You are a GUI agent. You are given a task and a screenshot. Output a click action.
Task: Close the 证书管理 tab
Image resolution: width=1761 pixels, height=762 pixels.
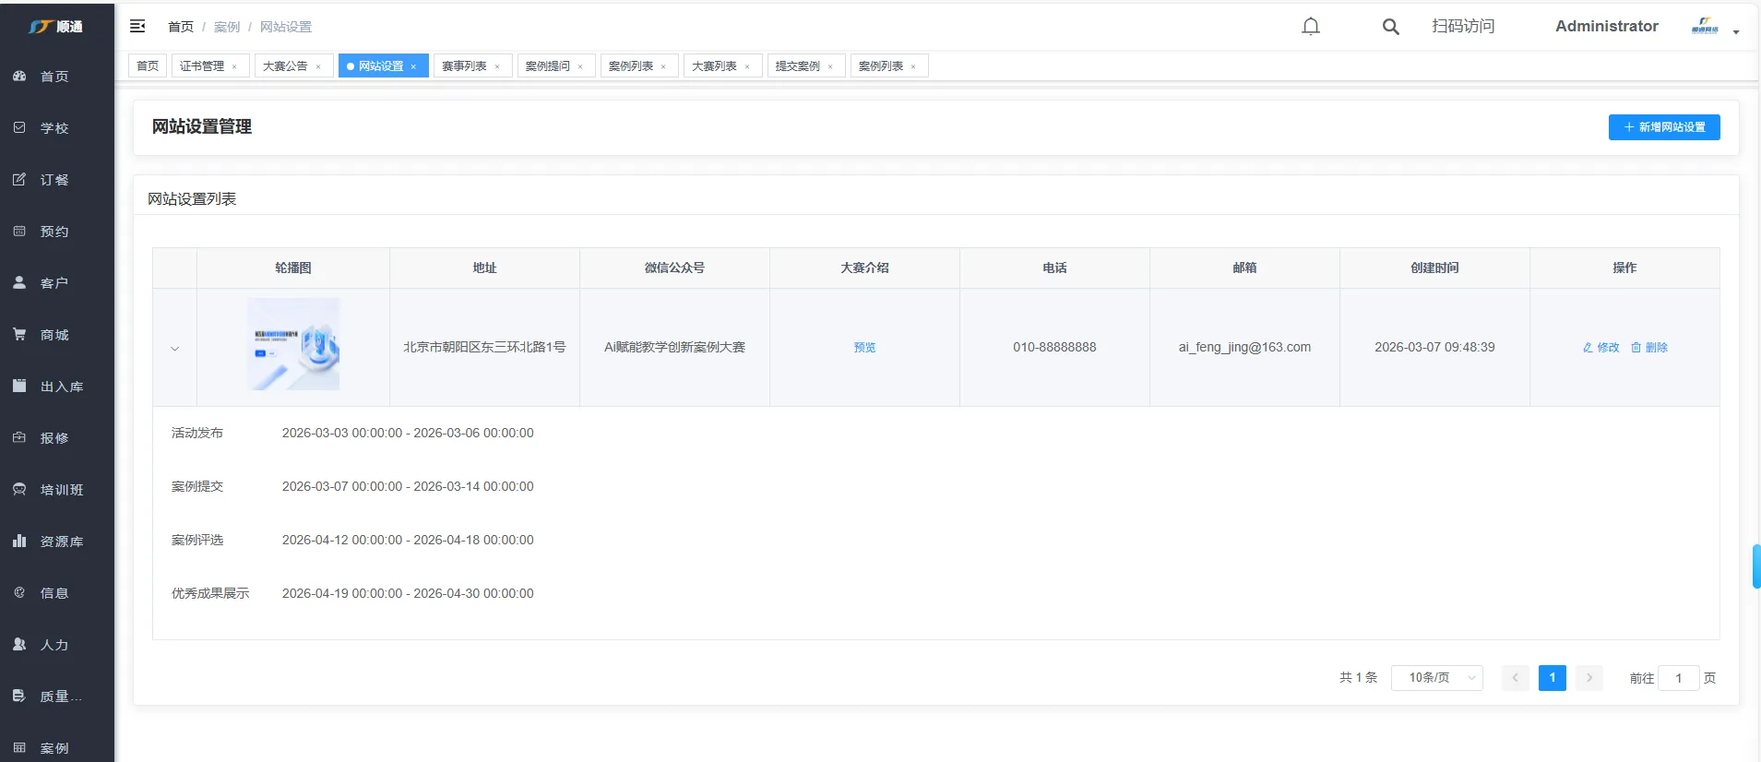234,66
